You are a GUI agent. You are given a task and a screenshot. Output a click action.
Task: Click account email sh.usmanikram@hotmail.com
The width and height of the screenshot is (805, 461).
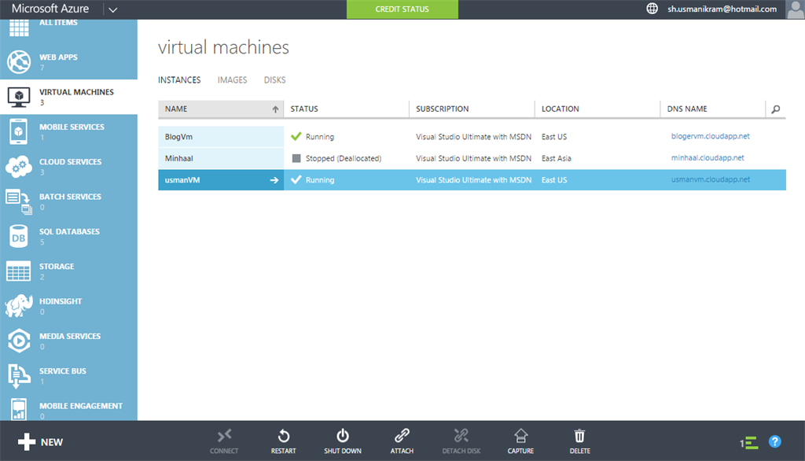(x=722, y=9)
